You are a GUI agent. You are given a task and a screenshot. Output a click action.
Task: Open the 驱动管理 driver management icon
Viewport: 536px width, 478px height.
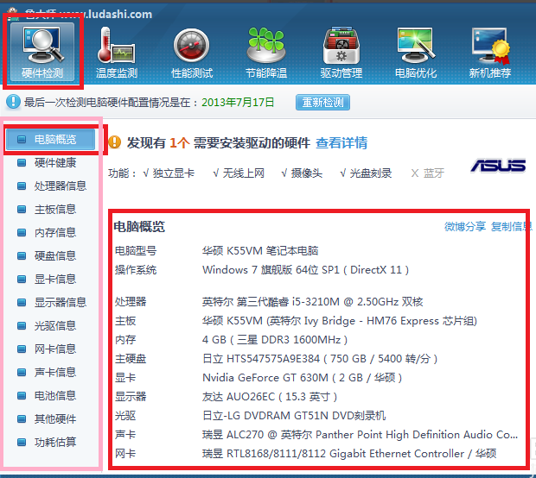[341, 50]
